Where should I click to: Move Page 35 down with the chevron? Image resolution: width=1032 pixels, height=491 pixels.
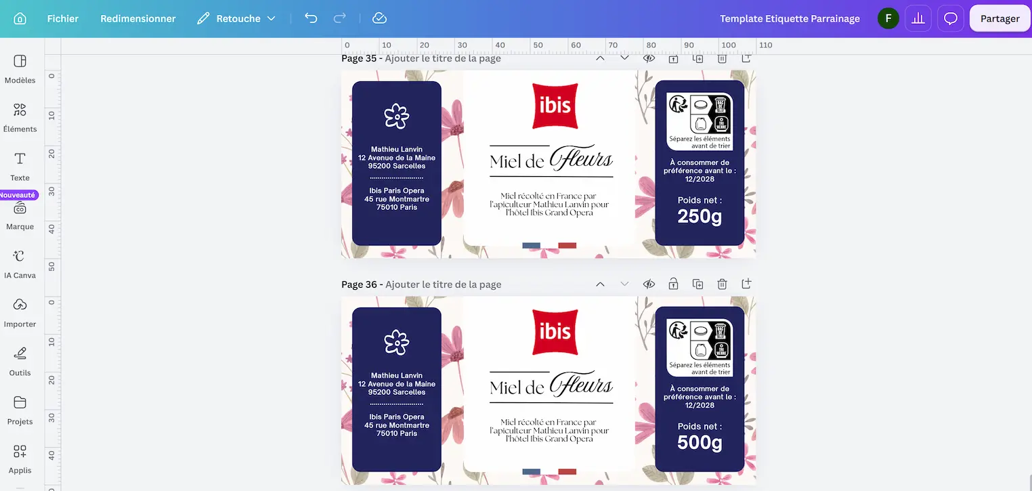(624, 59)
